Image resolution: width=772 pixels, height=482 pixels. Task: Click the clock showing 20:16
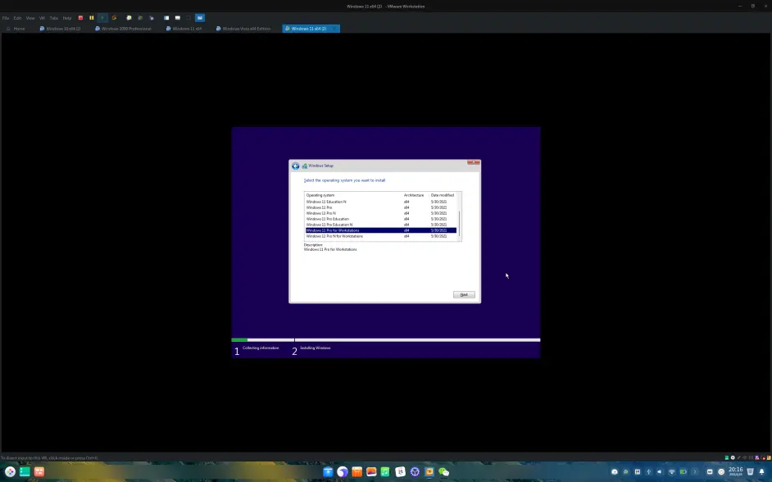click(736, 471)
